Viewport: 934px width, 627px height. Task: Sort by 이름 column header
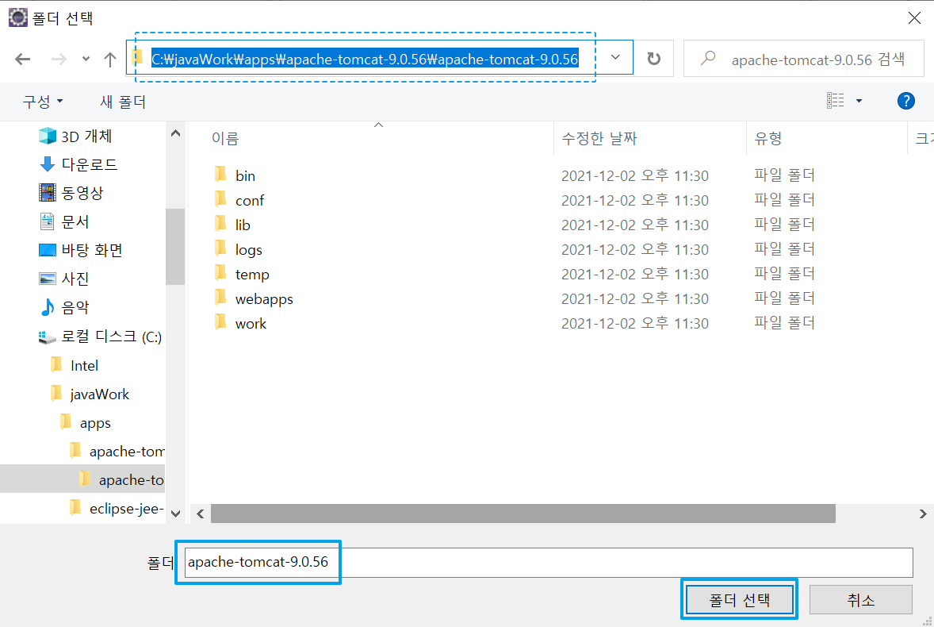[x=225, y=138]
